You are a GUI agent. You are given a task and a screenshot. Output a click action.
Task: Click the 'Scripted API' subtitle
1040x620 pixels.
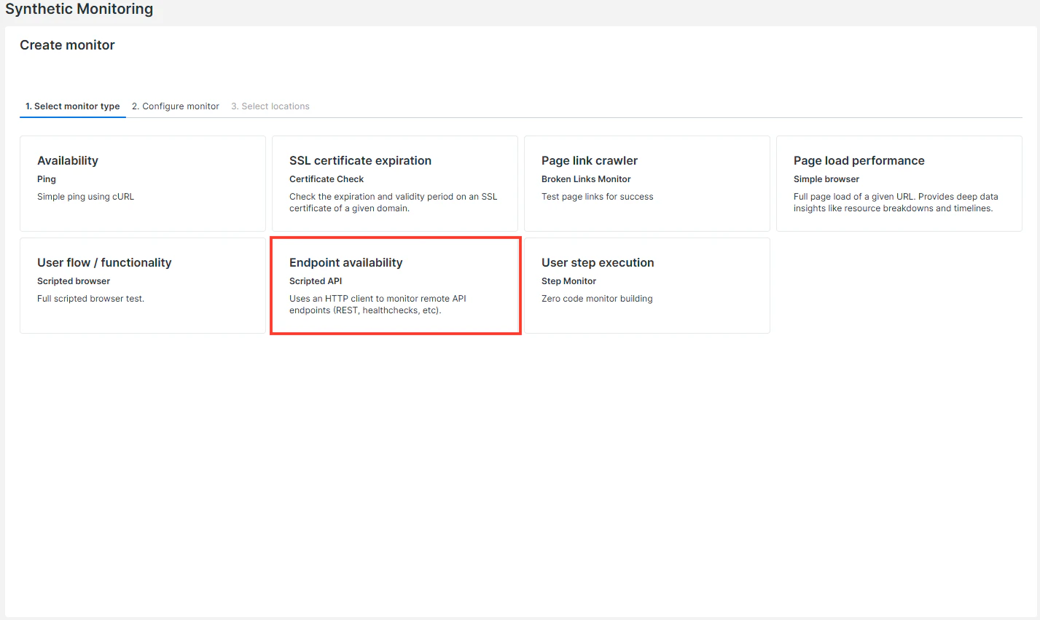point(316,281)
